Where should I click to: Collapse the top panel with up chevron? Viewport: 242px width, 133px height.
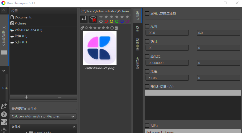click(4, 10)
